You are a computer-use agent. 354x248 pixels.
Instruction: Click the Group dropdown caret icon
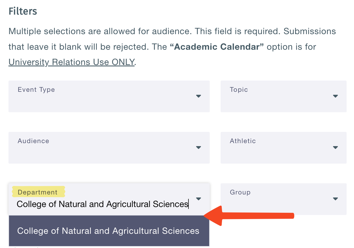(335, 199)
